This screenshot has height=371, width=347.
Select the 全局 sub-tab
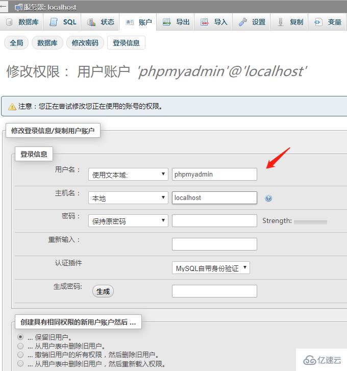16,43
